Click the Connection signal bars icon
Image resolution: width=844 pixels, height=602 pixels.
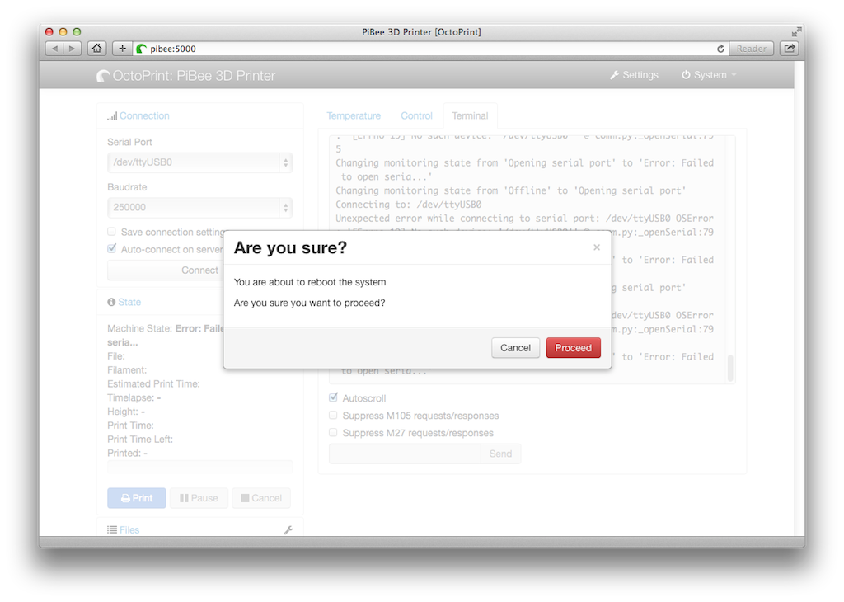point(112,115)
